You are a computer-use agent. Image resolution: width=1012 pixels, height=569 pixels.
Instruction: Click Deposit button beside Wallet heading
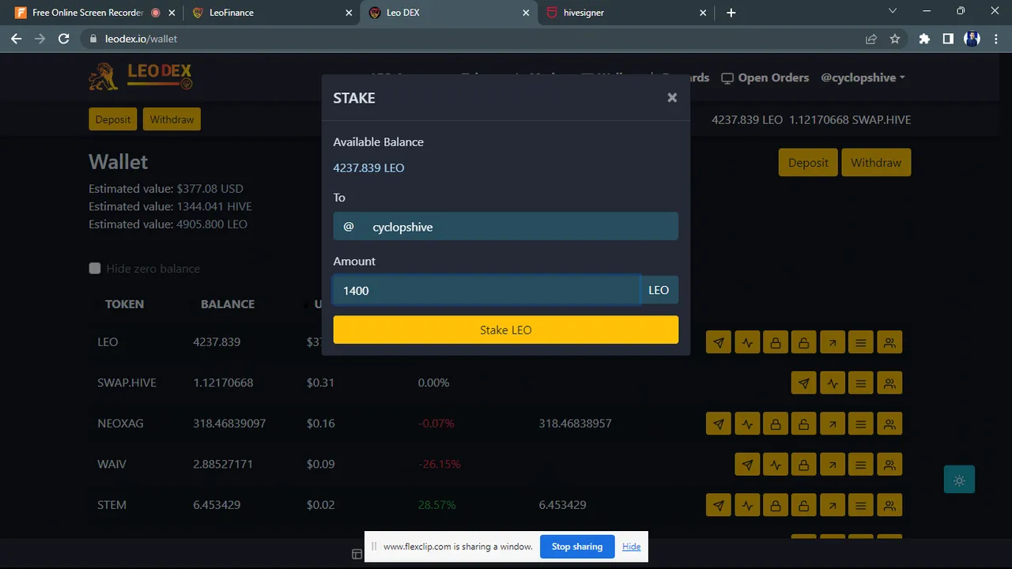pyautogui.click(x=808, y=163)
